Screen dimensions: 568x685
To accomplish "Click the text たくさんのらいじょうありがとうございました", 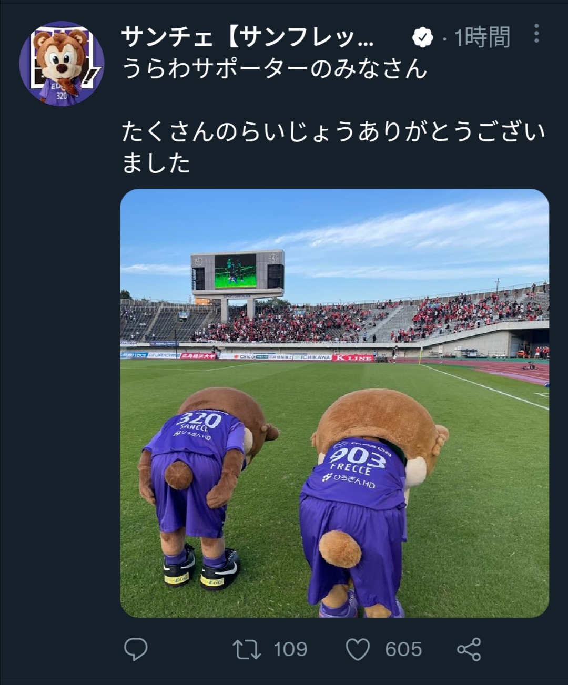I will point(333,147).
